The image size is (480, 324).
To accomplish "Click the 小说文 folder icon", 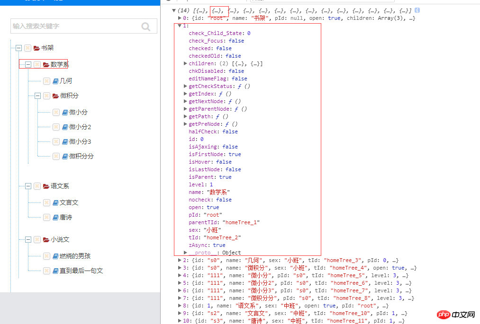I will (46, 240).
